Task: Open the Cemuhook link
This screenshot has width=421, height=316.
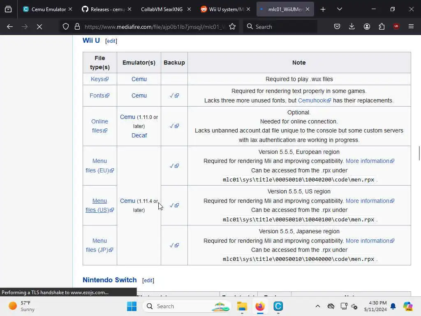Action: (315, 100)
